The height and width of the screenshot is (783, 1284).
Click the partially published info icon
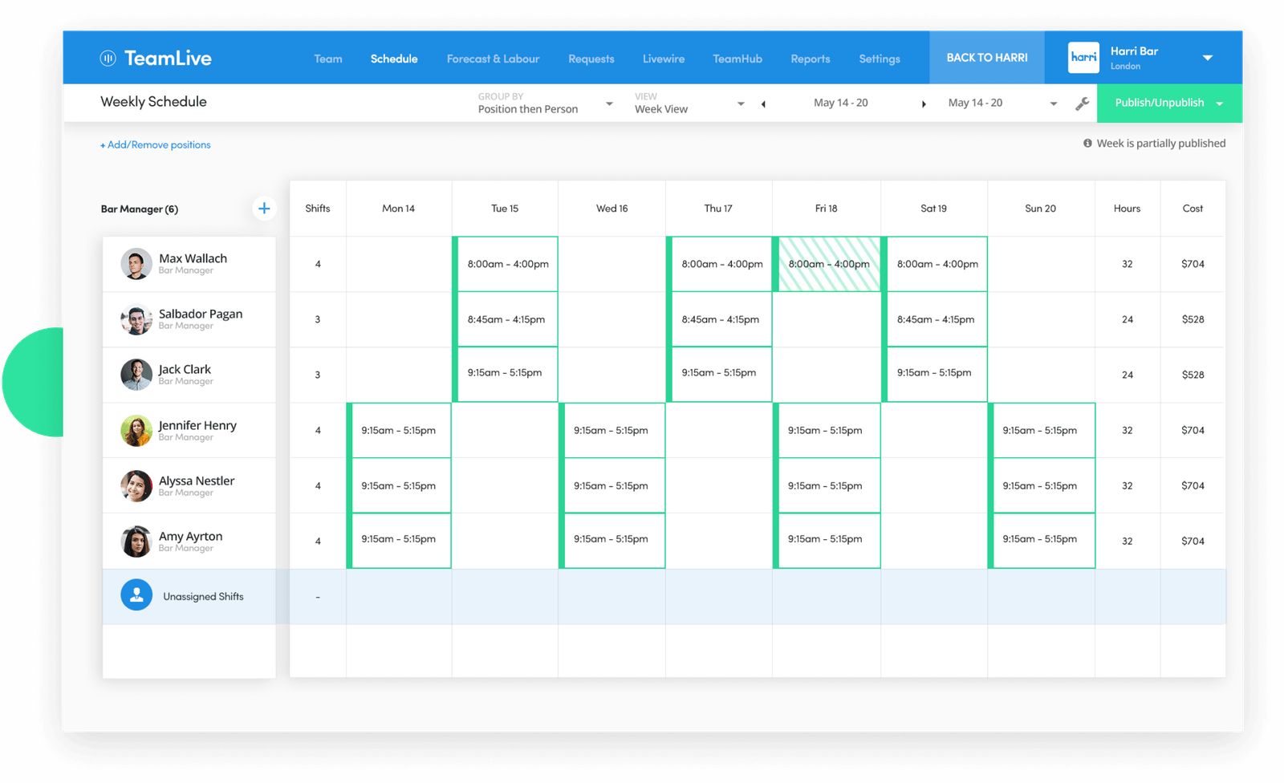[x=1087, y=144]
